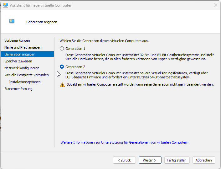Click the 'Fertig stellen' button
Screen dimensions: 221x169
point(177,160)
